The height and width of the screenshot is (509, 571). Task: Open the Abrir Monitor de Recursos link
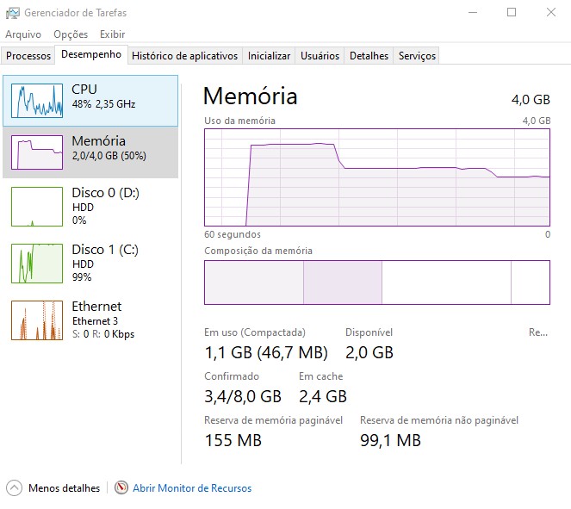pyautogui.click(x=192, y=488)
